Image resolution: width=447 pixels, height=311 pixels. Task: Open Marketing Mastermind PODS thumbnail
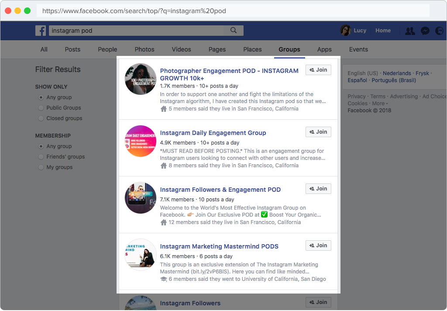coord(141,255)
